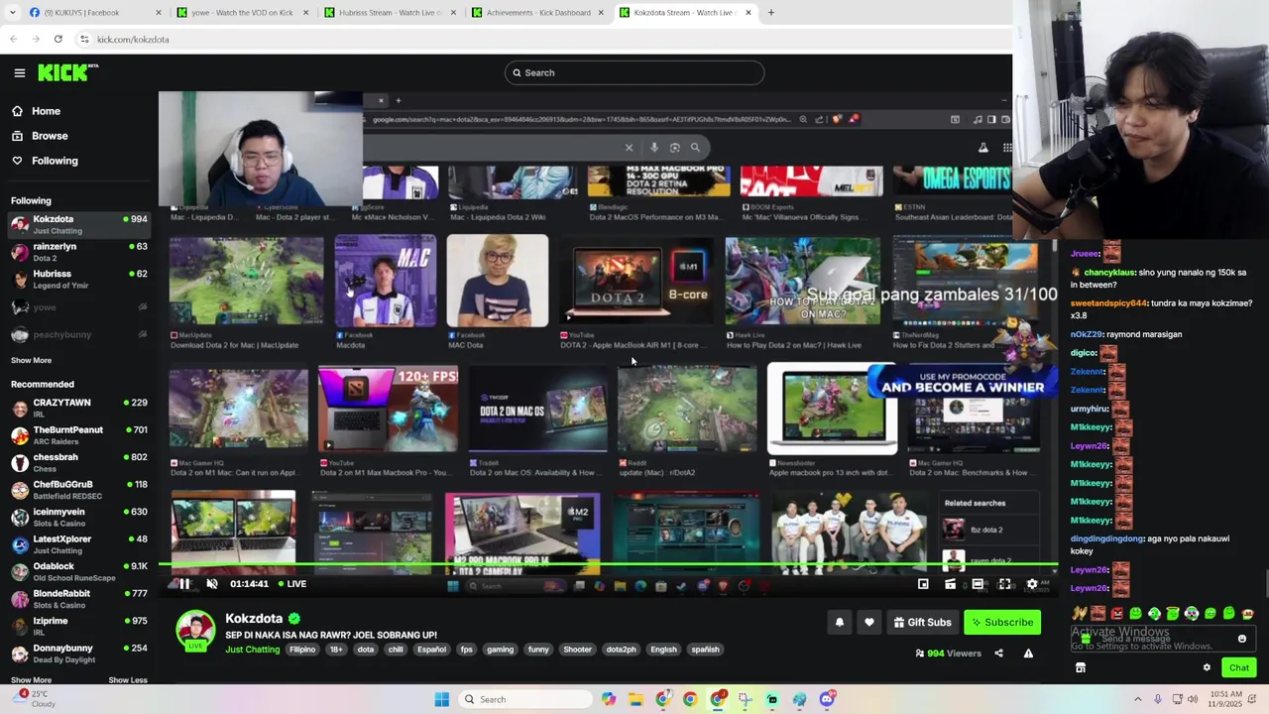The width and height of the screenshot is (1269, 714).
Task: Open CRAZYTAWN recommended channel
Action: [79, 408]
